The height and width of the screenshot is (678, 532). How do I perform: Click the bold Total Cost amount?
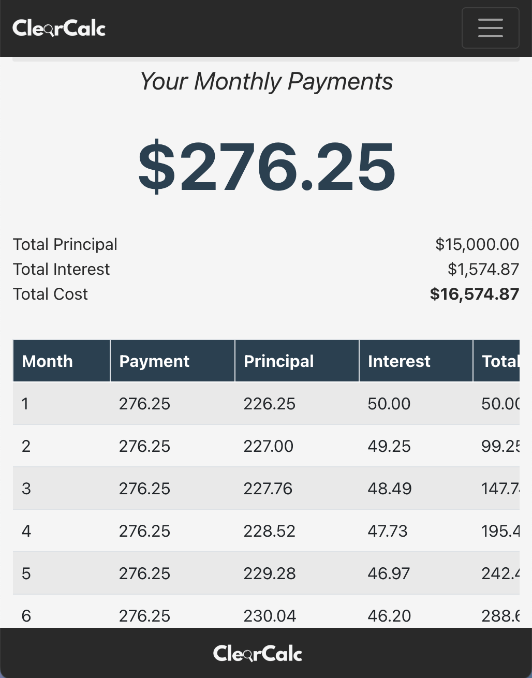click(x=474, y=294)
